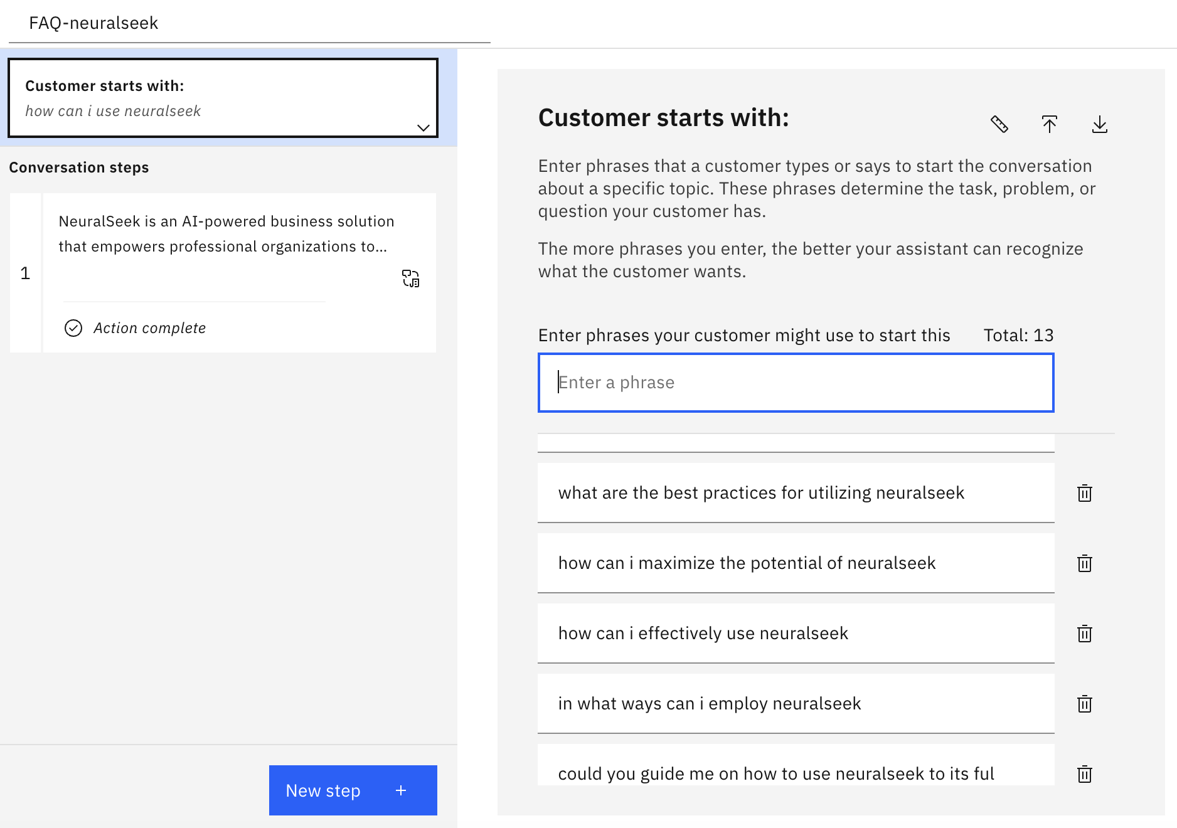This screenshot has width=1177, height=828.
Task: Click the 'Action complete' label in step 1
Action: coord(149,328)
